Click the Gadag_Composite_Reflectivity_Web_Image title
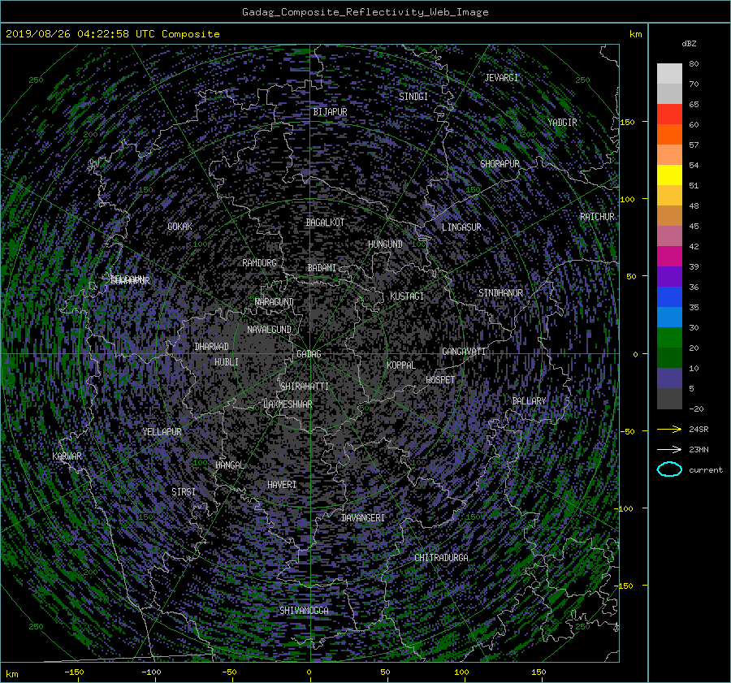 tap(365, 12)
